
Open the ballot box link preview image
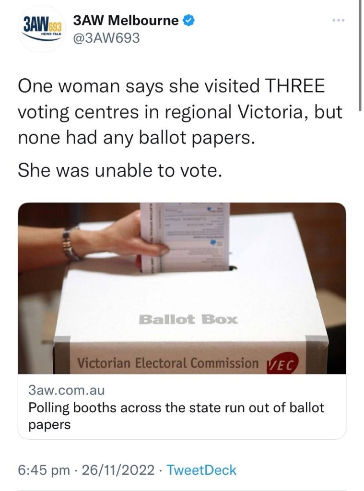click(182, 288)
